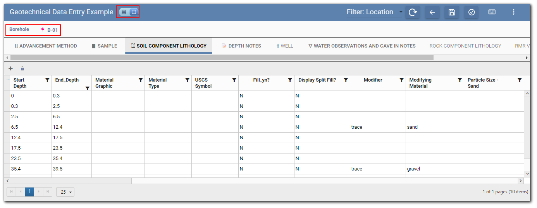Switch to the Sample tab

(105, 46)
